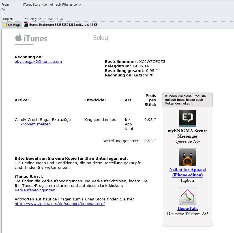Click the Deutsche Telekom AG developer name
Viewport: 234px width, 233px height.
coord(187,214)
